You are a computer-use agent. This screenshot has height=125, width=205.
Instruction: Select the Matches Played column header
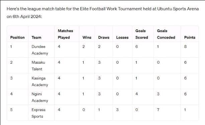coord(65,34)
